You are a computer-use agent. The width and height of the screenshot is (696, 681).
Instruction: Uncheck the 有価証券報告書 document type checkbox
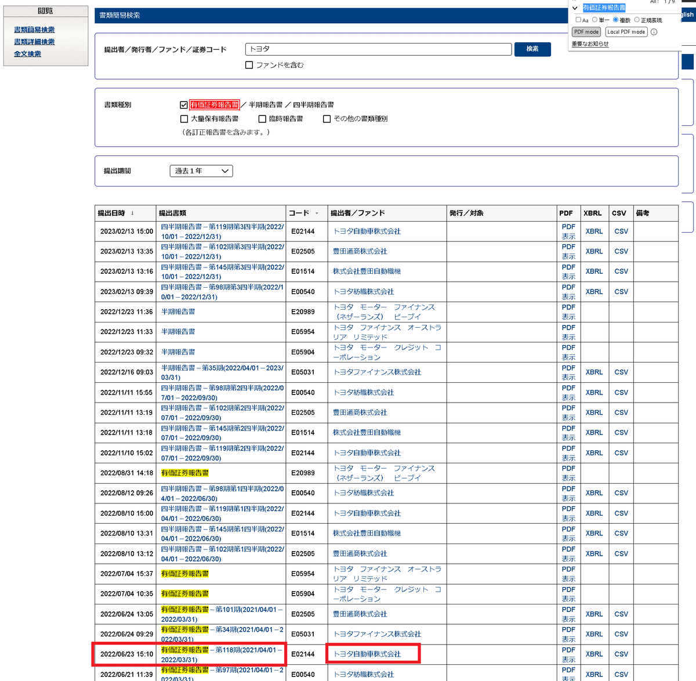(184, 105)
